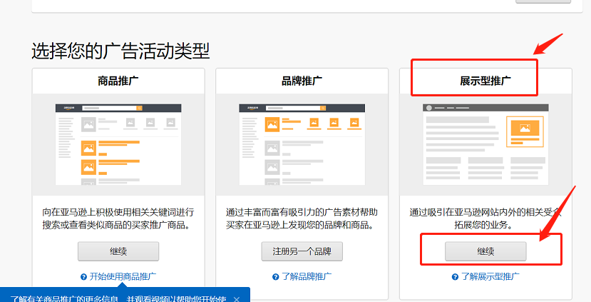Close the blue 商品推广 info tooltip
This screenshot has width=591, height=302.
(236, 299)
